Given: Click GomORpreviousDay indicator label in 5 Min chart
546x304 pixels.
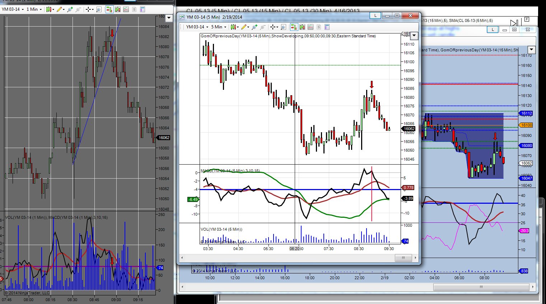Looking at the screenshot, I should [288, 36].
